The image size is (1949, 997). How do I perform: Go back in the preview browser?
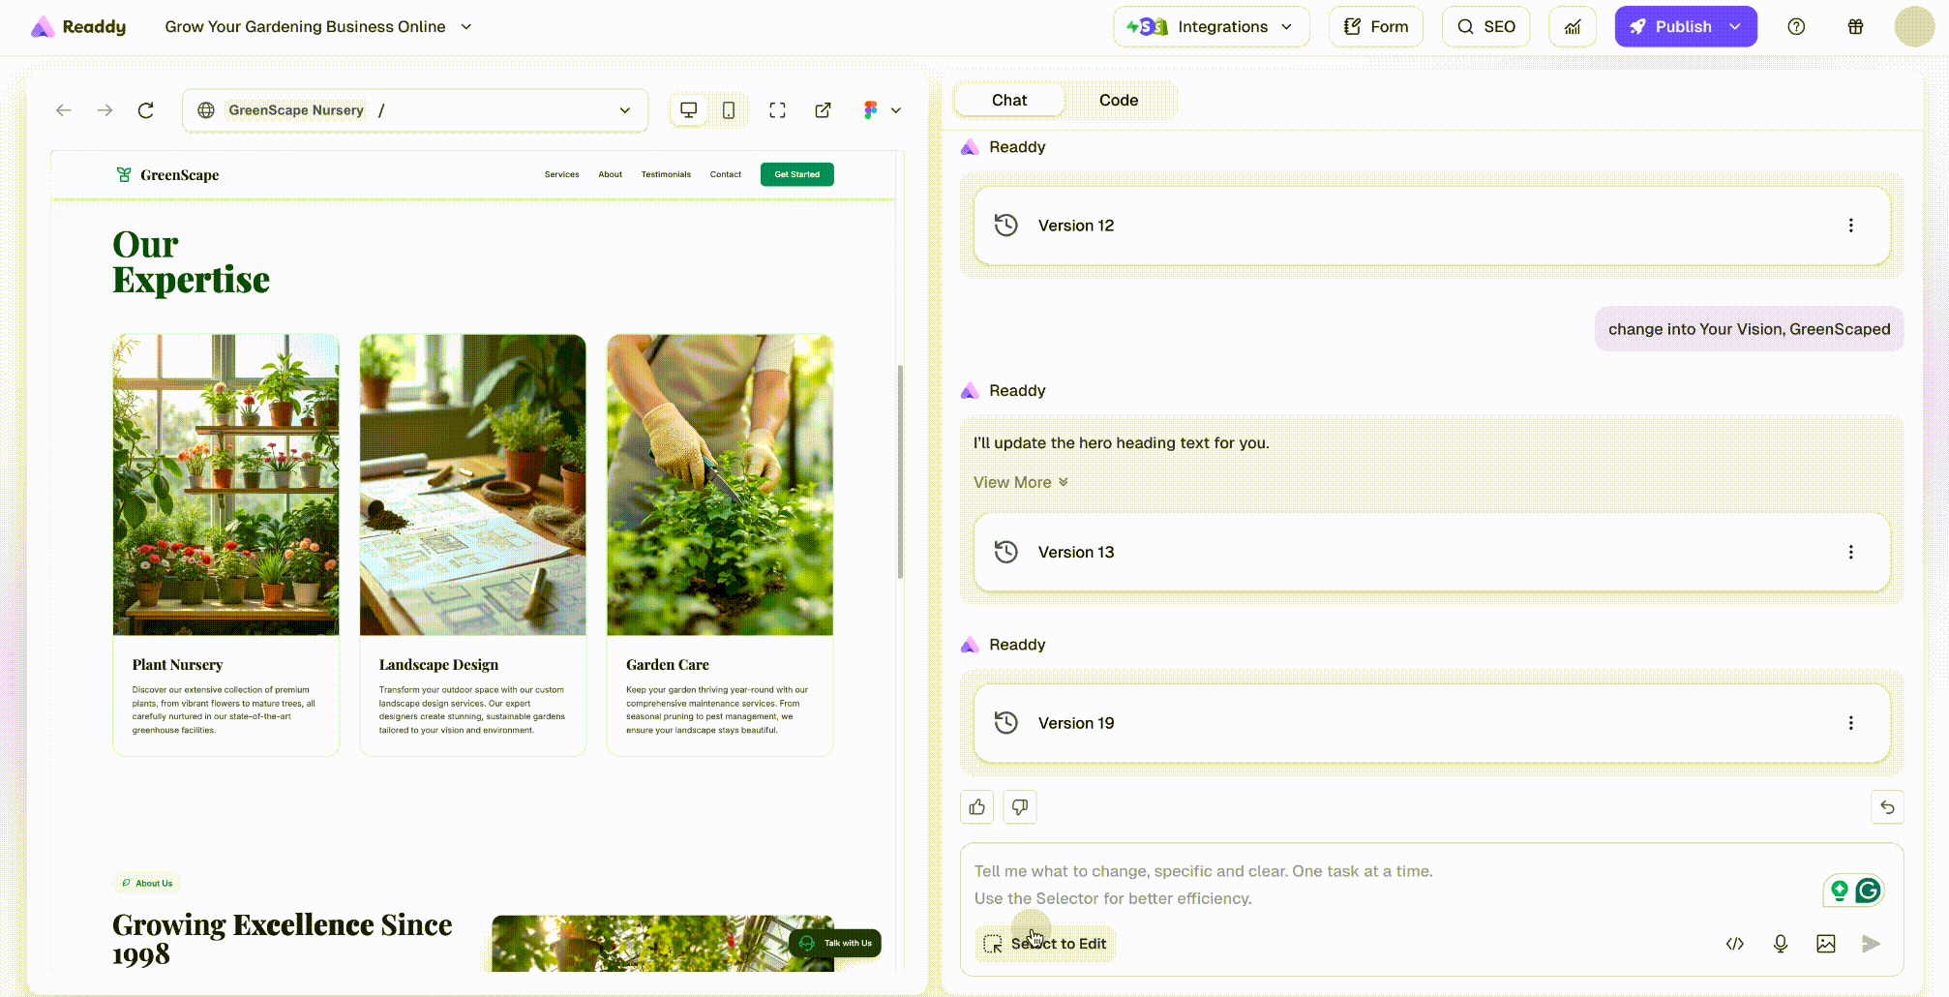click(x=64, y=110)
